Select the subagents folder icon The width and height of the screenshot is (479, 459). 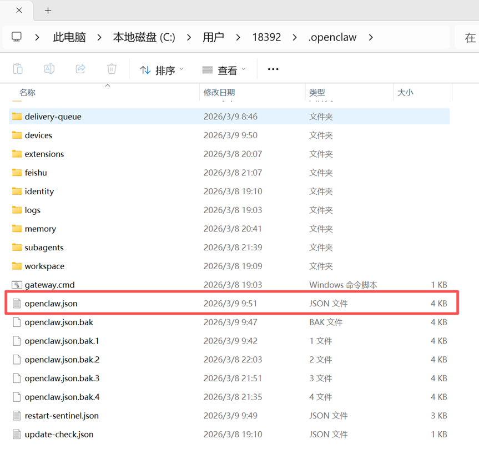click(17, 247)
